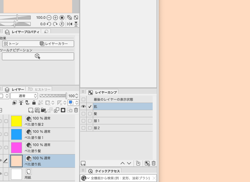Fit canvas to Navigator view

point(76,17)
